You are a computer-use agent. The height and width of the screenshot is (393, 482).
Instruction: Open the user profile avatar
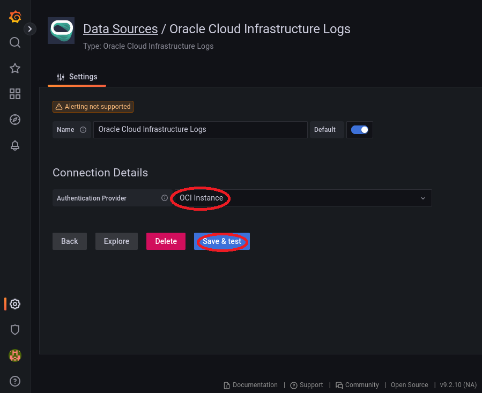15,355
